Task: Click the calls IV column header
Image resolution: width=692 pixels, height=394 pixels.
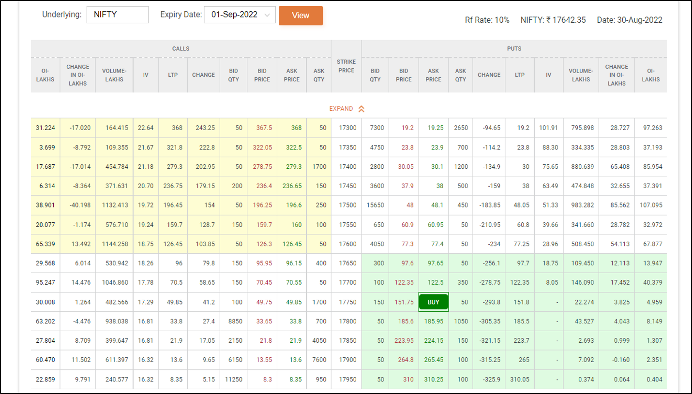Action: click(x=146, y=75)
